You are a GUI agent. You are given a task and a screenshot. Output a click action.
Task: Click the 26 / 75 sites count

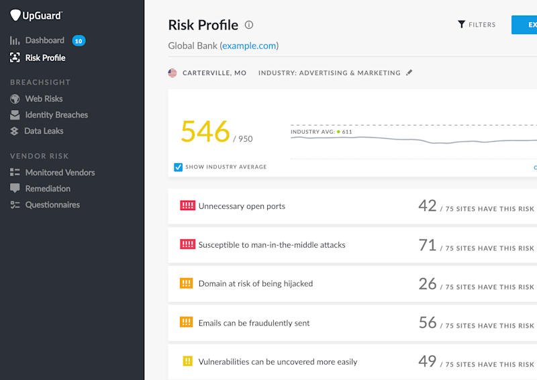(x=476, y=284)
